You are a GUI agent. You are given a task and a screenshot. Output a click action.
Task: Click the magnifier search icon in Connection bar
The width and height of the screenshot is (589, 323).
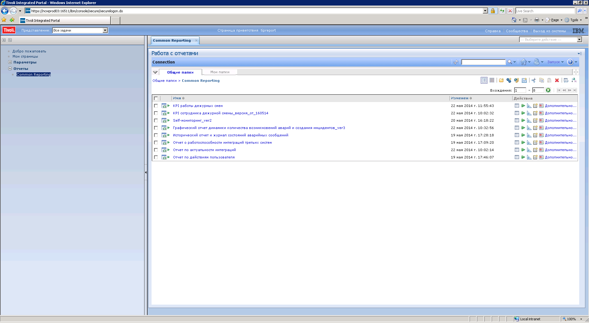click(510, 62)
